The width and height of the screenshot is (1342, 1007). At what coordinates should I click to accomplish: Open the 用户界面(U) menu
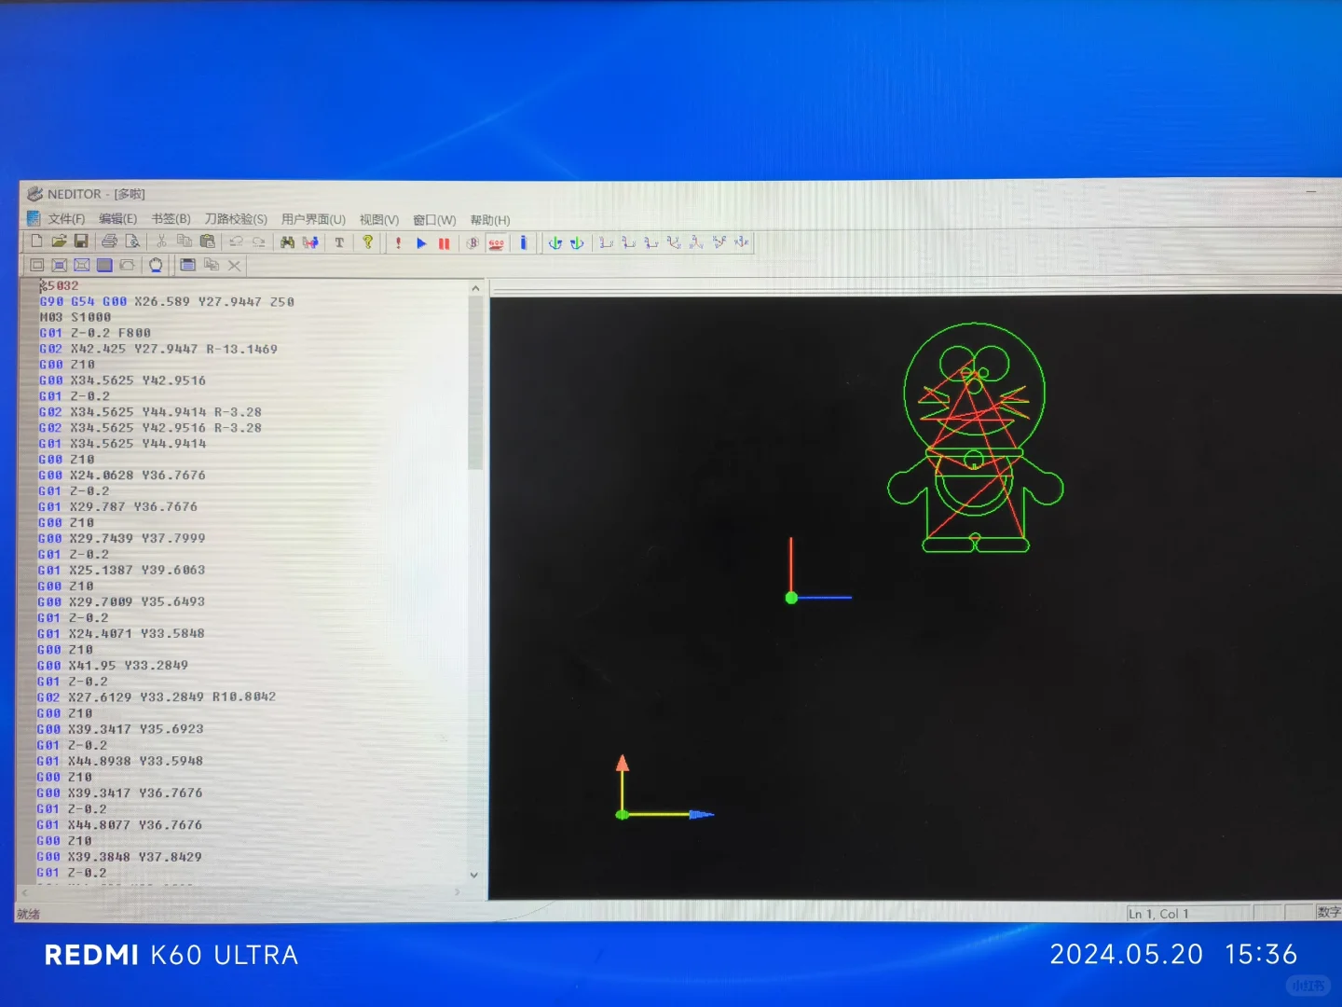[313, 220]
